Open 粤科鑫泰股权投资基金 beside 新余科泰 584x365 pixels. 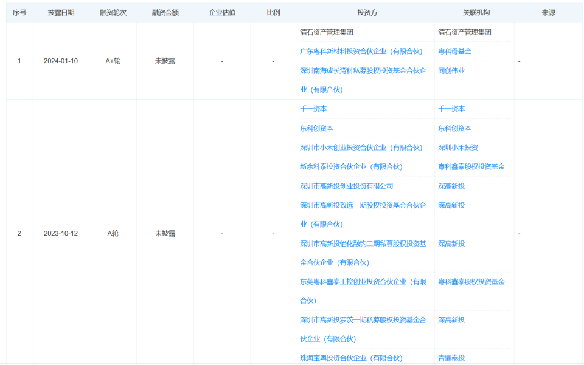(471, 167)
